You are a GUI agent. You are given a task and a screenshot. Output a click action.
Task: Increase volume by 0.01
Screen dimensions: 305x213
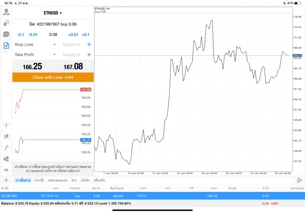(x=73, y=35)
